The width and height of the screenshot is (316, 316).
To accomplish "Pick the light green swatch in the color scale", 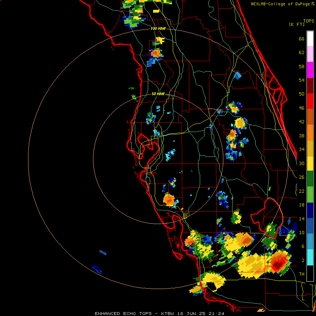I will [310, 195].
